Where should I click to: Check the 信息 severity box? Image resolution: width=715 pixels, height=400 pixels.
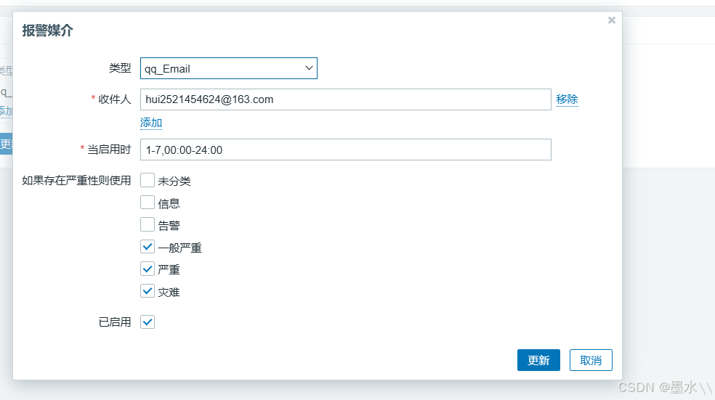148,203
